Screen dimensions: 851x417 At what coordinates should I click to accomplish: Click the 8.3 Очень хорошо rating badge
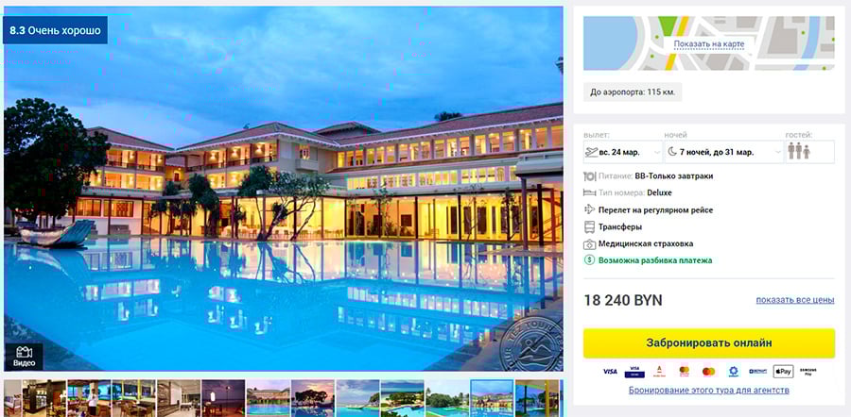pos(56,30)
